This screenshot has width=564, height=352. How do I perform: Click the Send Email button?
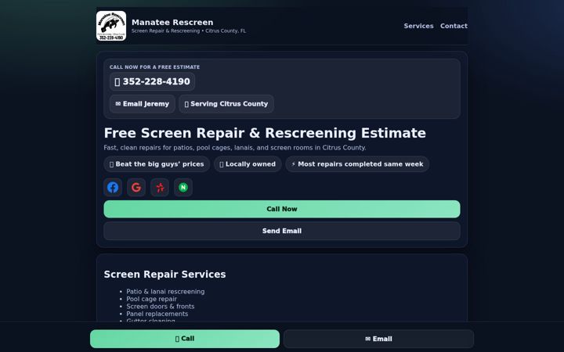pyautogui.click(x=282, y=231)
